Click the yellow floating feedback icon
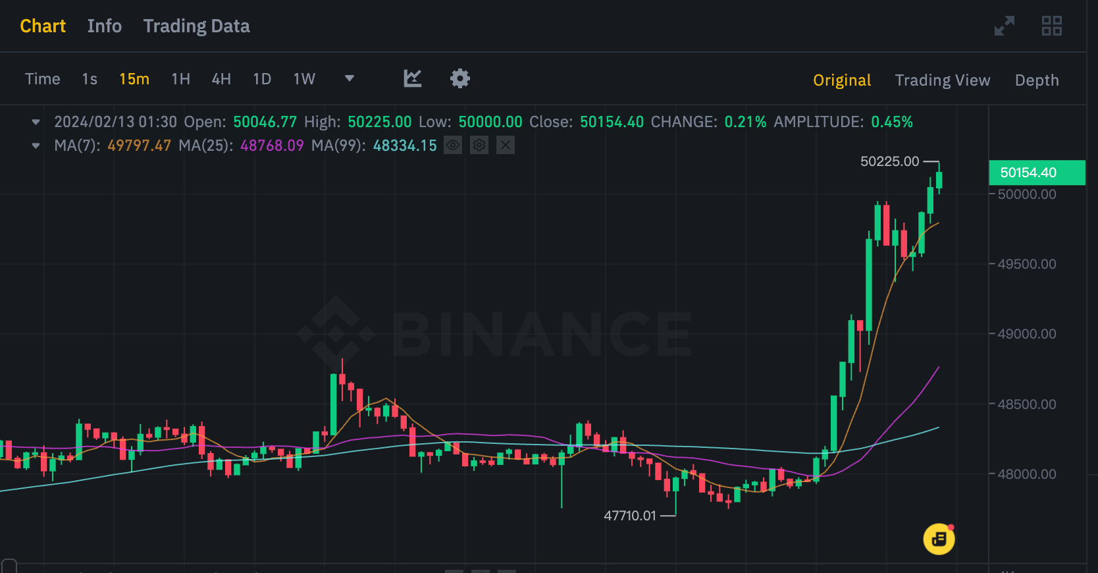 [x=939, y=539]
